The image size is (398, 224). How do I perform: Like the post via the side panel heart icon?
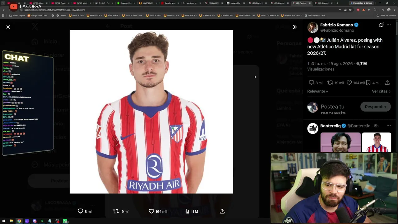[349, 83]
